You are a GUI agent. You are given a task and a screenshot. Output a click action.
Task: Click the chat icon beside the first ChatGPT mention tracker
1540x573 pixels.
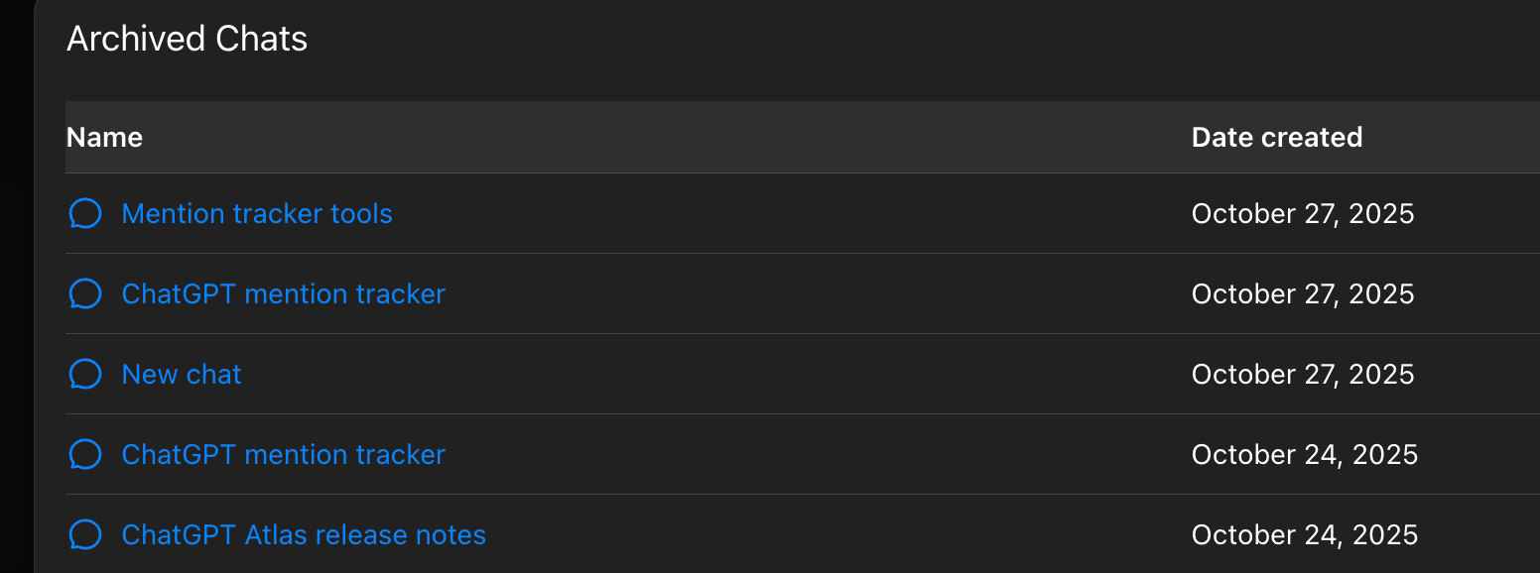tap(85, 293)
